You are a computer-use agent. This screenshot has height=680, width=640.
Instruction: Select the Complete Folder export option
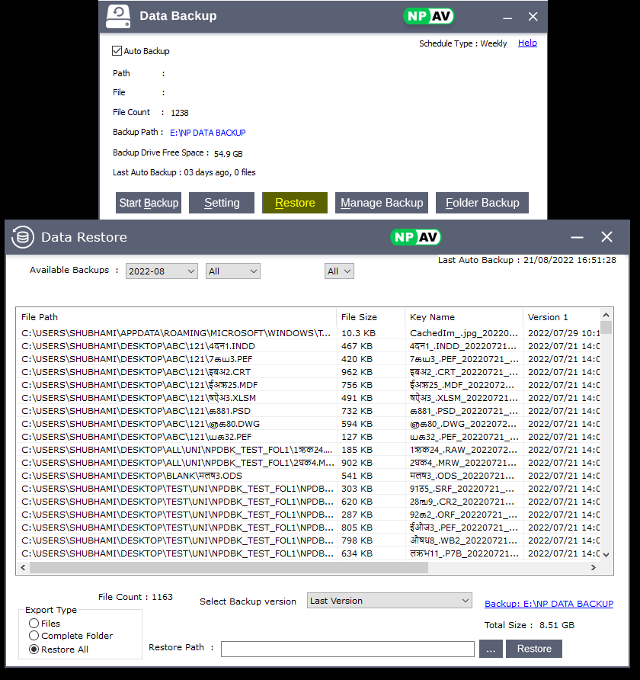tap(34, 636)
